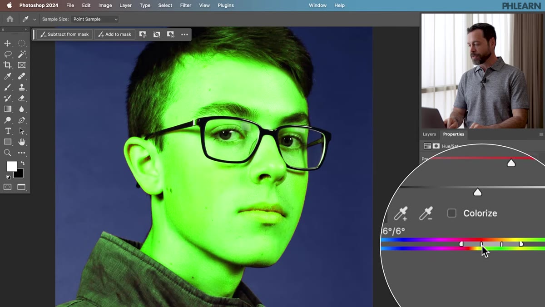
Task: Open the View menu
Action: (x=204, y=5)
